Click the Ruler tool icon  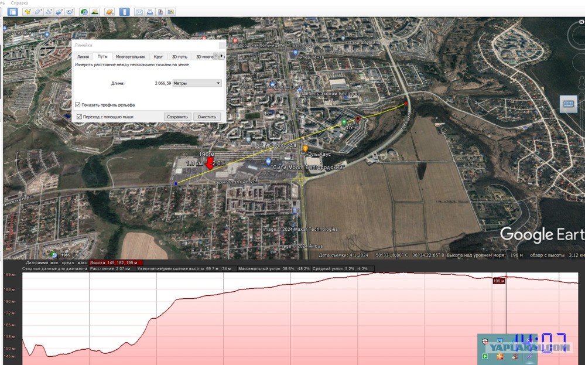pos(124,12)
